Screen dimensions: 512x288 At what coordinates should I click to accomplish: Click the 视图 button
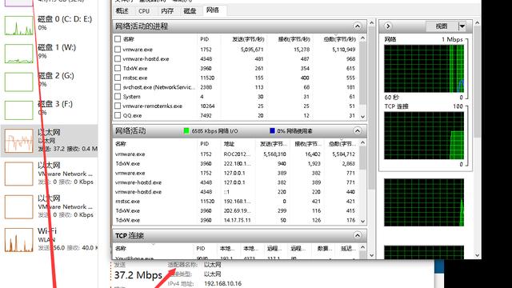click(x=442, y=26)
